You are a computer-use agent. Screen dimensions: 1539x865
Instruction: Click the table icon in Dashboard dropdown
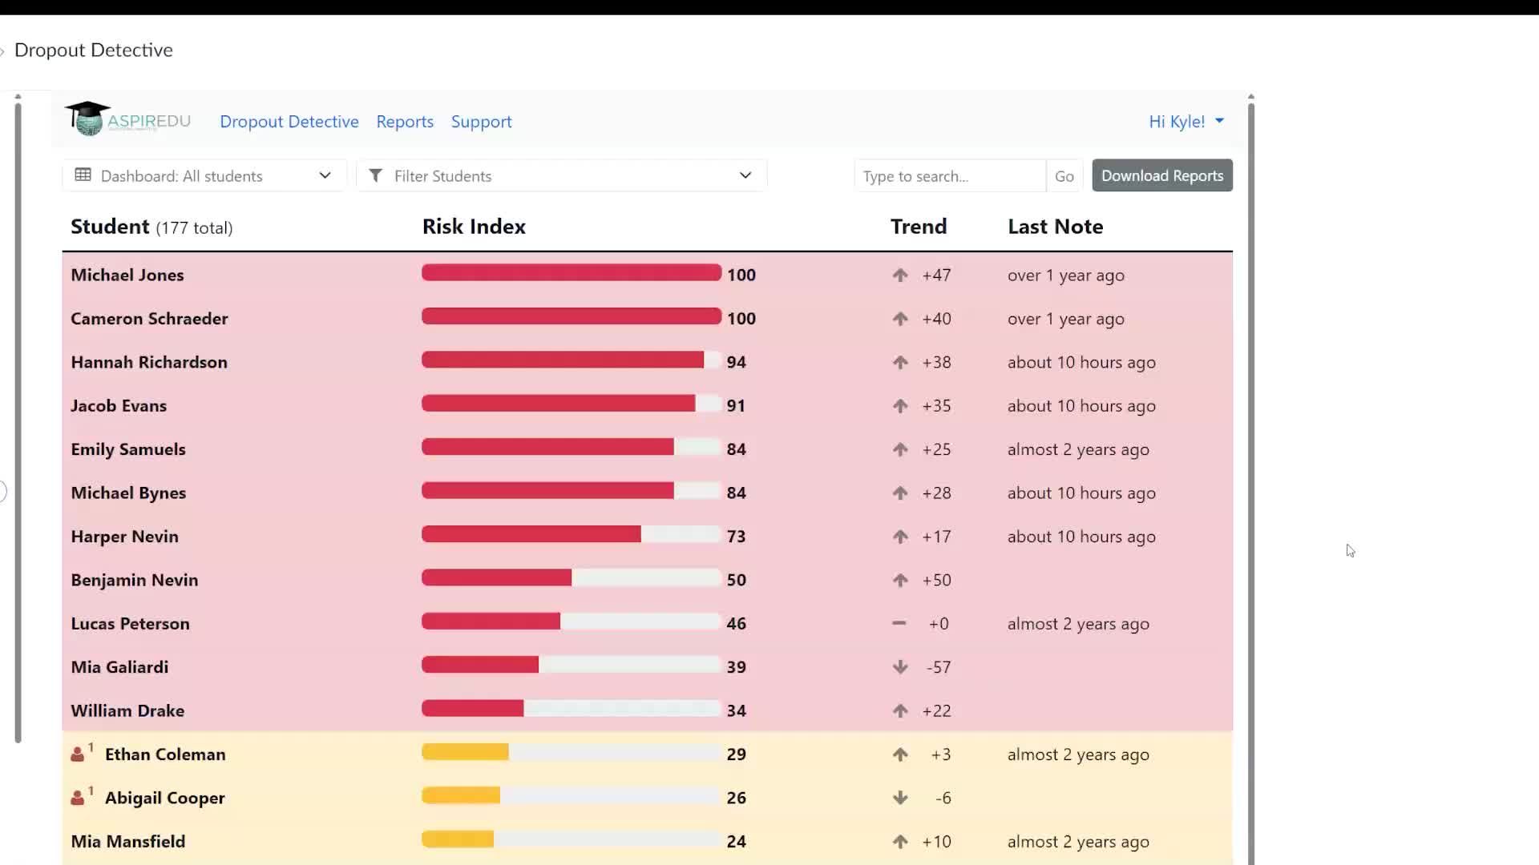(83, 175)
